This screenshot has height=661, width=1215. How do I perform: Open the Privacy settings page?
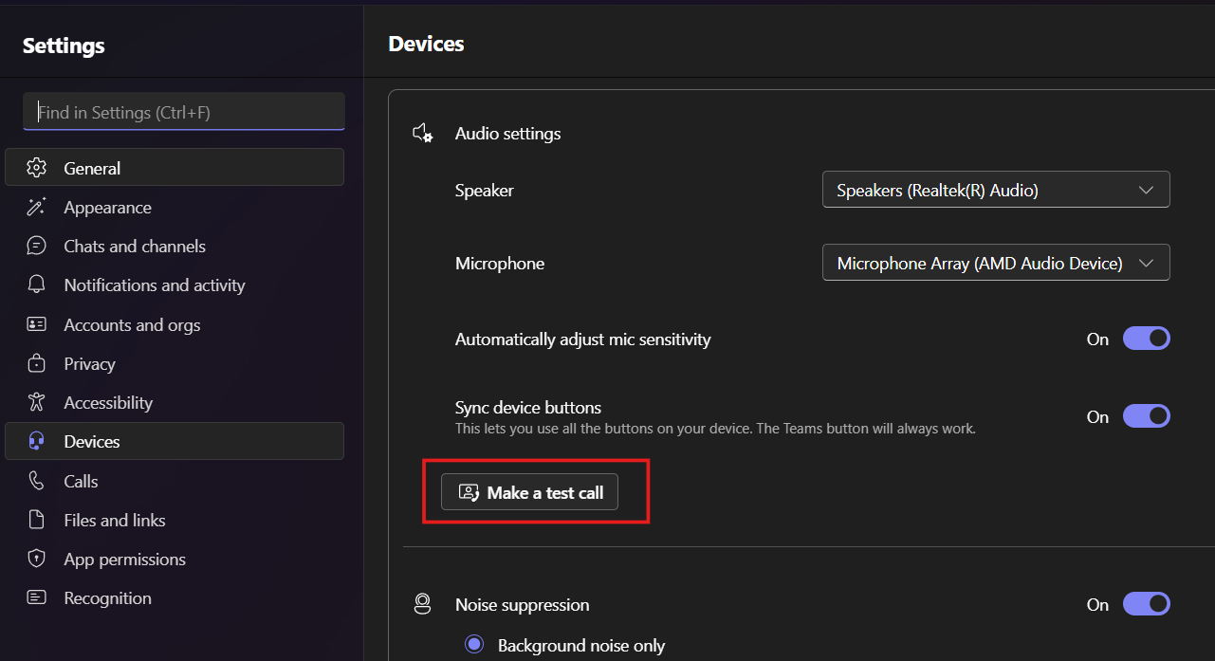coord(175,363)
